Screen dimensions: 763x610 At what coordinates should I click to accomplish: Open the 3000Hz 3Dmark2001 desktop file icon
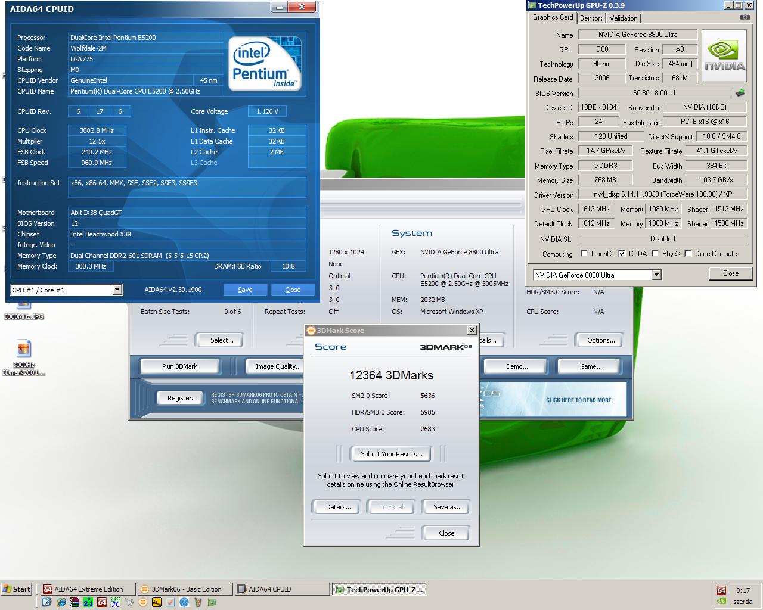[24, 357]
